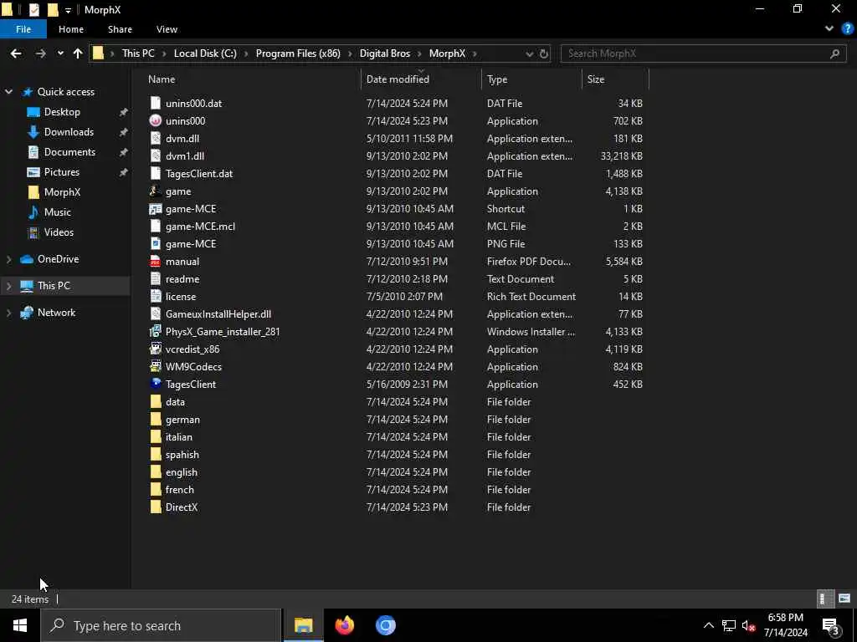Click the taskbar clock and date
The width and height of the screenshot is (857, 642).
[785, 625]
